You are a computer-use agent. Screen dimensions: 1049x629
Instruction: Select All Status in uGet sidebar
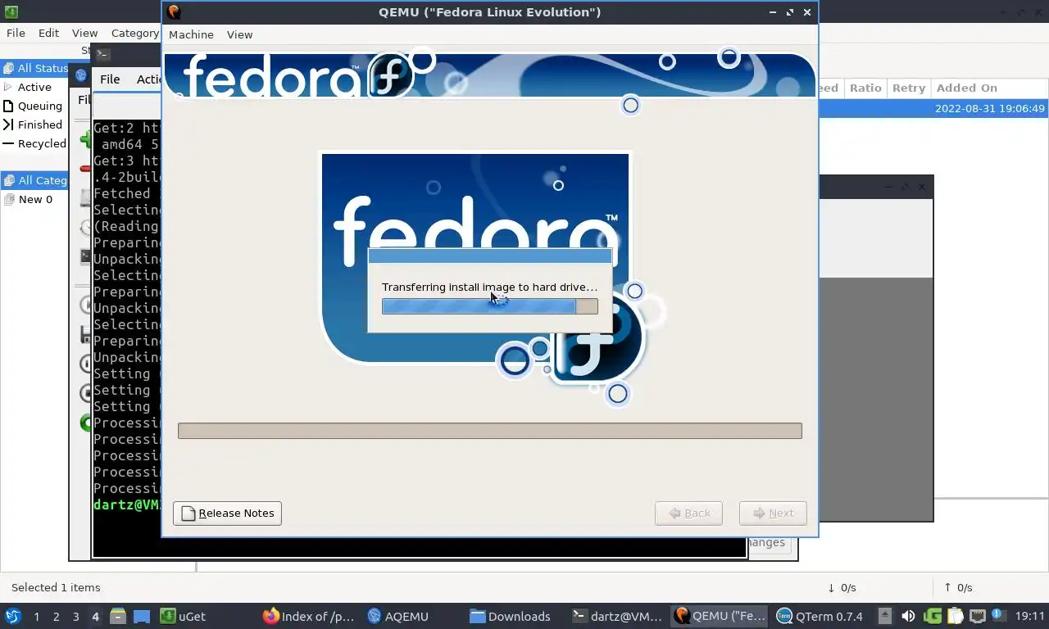(x=35, y=68)
